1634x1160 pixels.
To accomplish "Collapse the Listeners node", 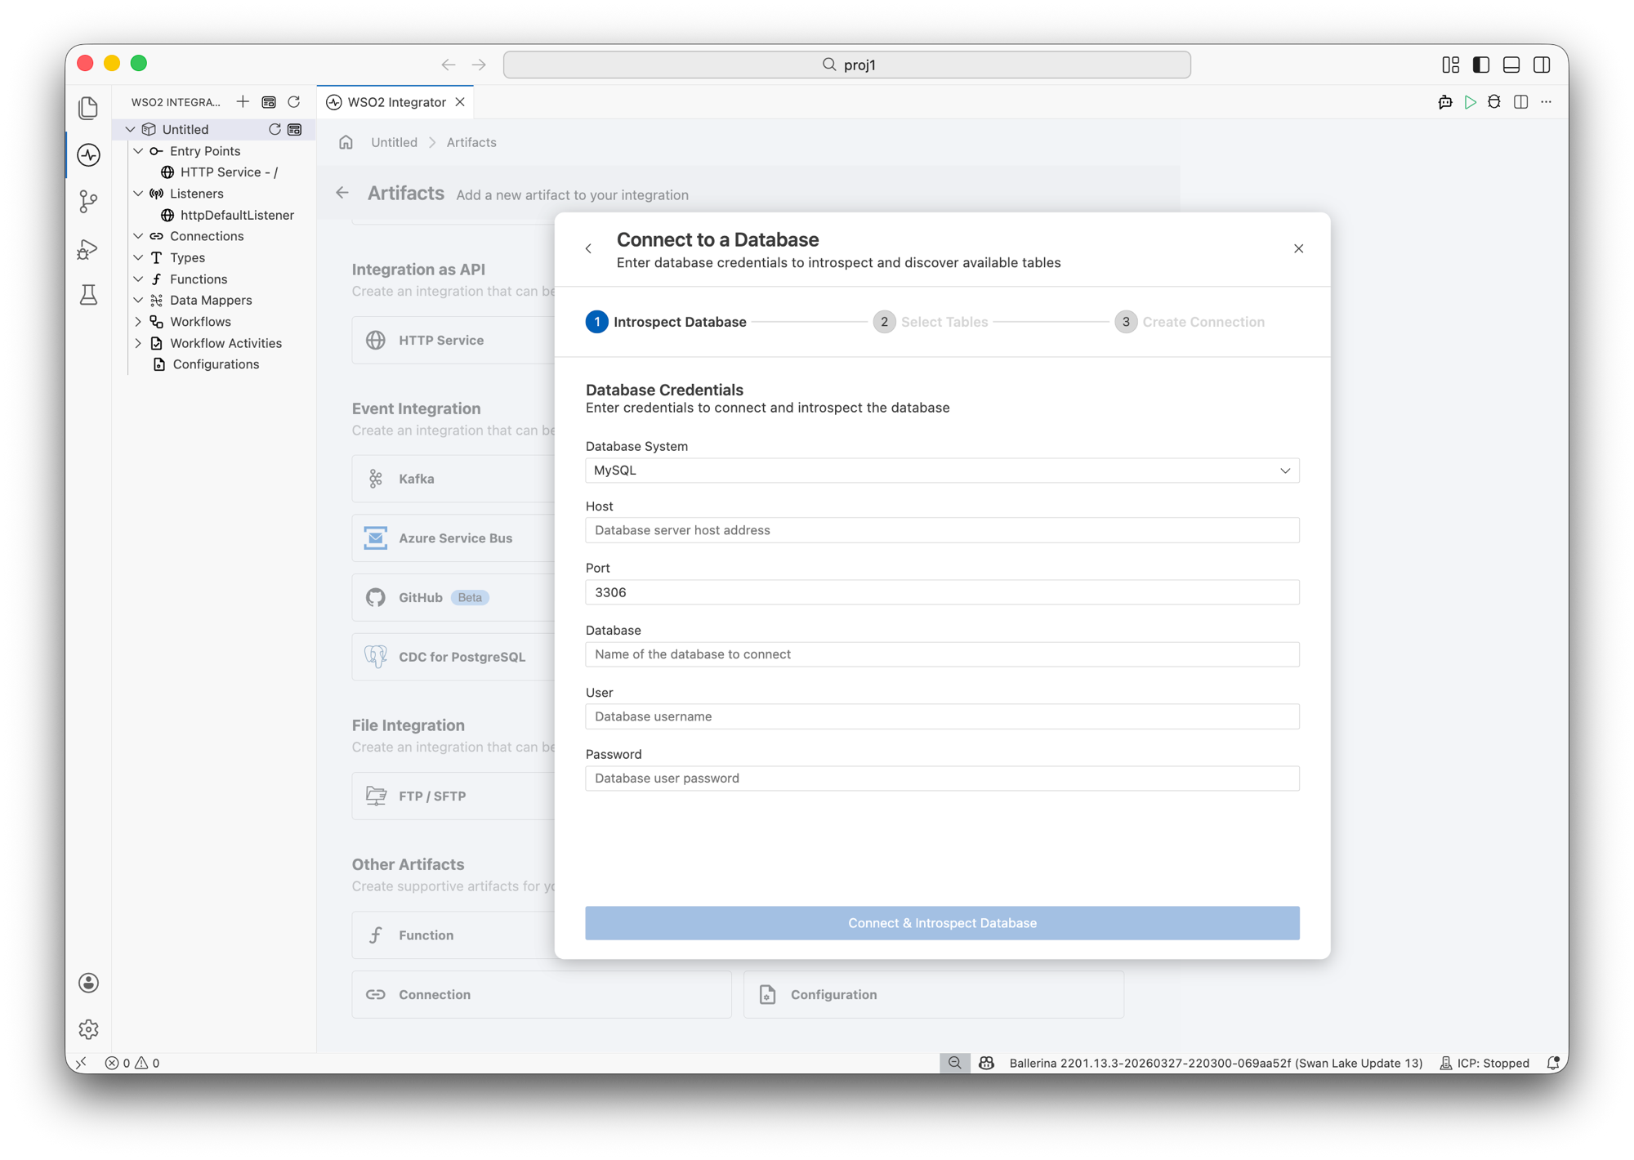I will pos(138,194).
